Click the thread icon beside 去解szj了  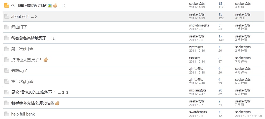tap(7, 71)
